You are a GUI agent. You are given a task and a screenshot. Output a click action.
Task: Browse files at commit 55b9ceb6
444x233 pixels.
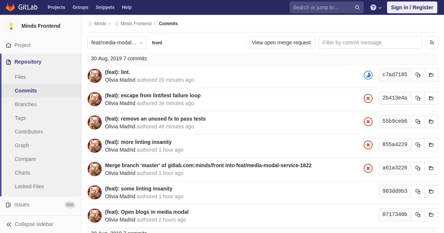tap(431, 121)
